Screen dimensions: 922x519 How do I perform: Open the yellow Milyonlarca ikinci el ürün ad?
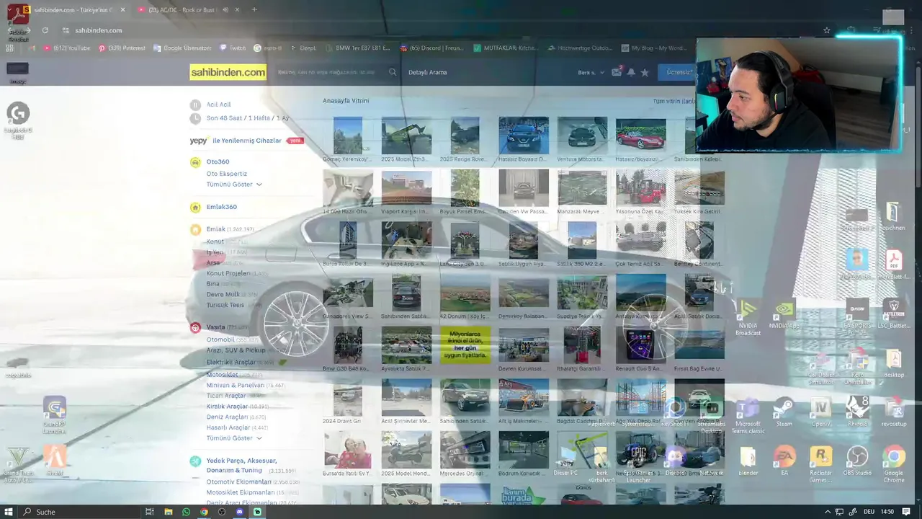point(465,345)
